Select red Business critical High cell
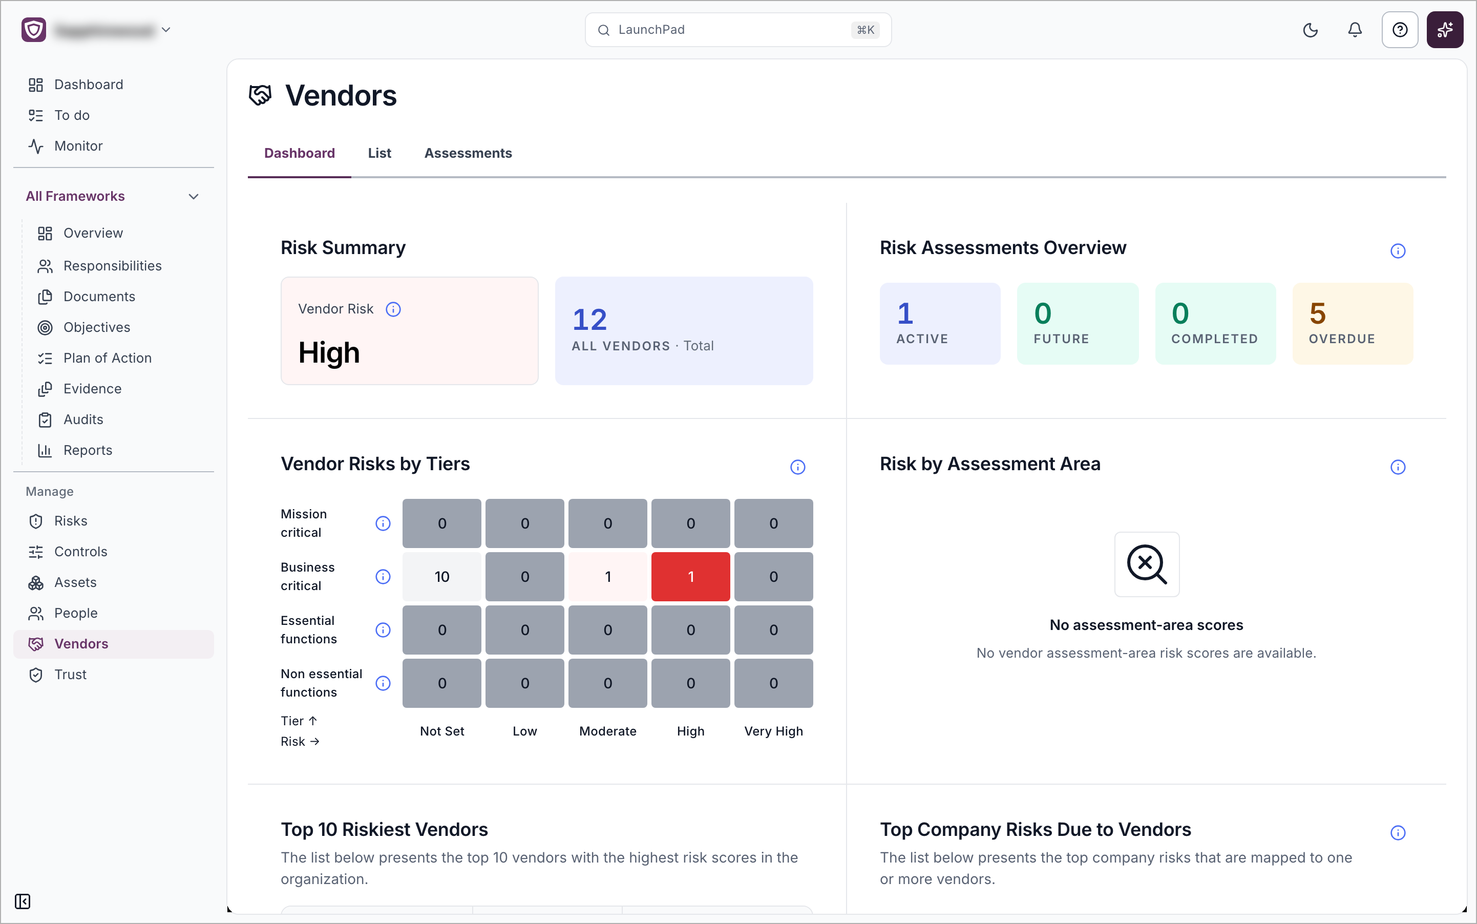1477x924 pixels. (x=690, y=577)
